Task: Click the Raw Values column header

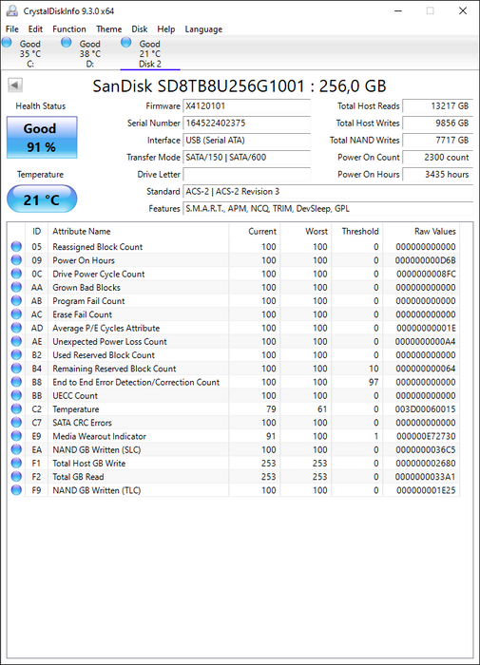Action: pos(421,231)
